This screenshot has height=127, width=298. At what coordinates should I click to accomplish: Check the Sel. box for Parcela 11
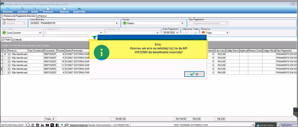coord(5,65)
